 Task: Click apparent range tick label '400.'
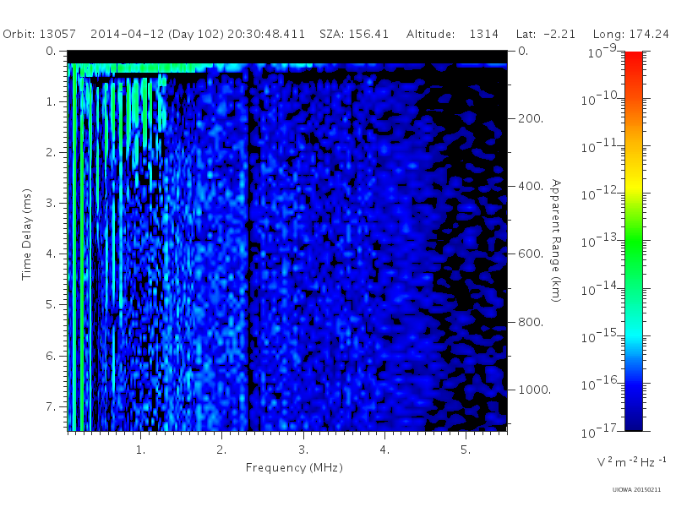tap(531, 186)
